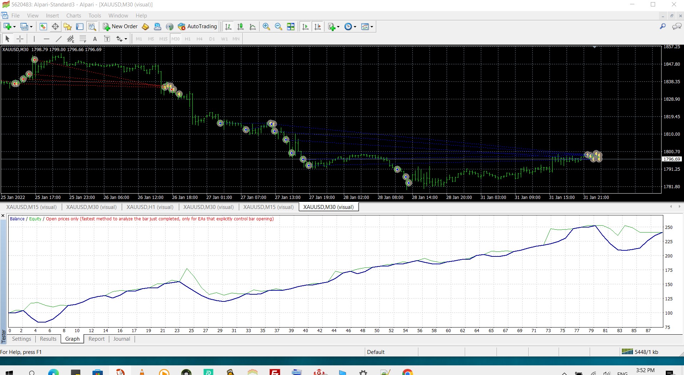Viewport: 684px width, 375px height.
Task: Expand the Periods dropdown arrow
Action: [355, 26]
